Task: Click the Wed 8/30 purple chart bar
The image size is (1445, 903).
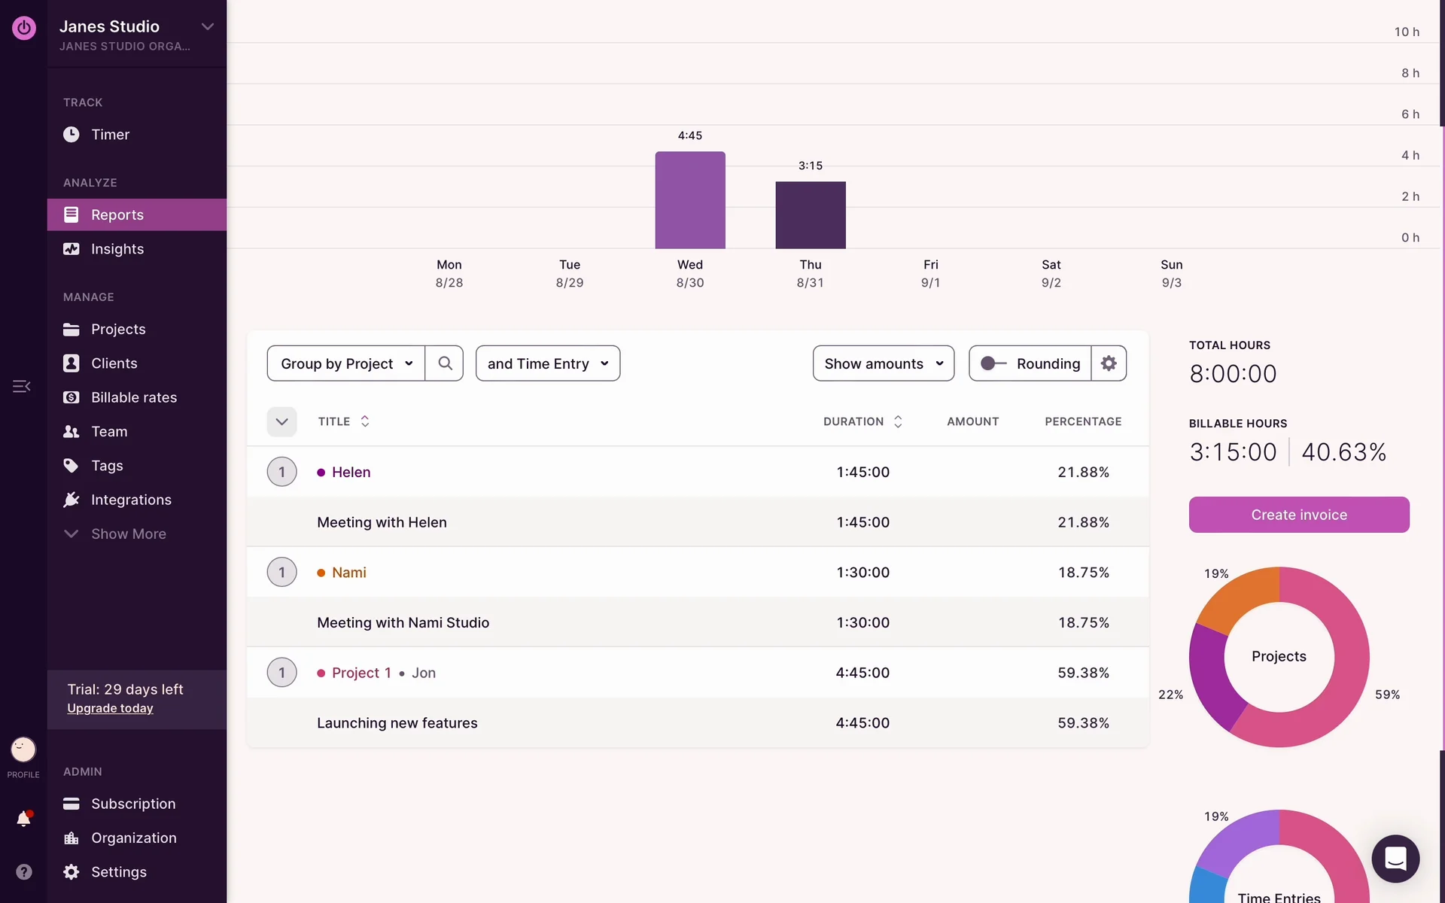Action: [689, 200]
